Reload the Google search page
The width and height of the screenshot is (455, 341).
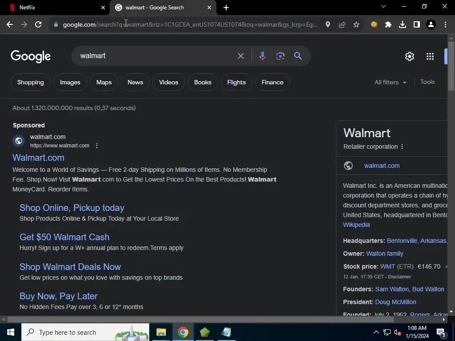38,25
